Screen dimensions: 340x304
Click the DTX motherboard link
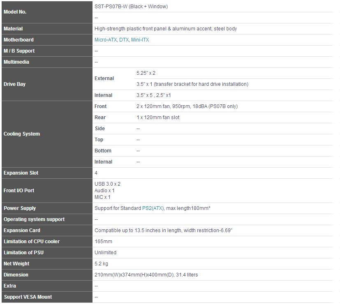[x=124, y=40]
